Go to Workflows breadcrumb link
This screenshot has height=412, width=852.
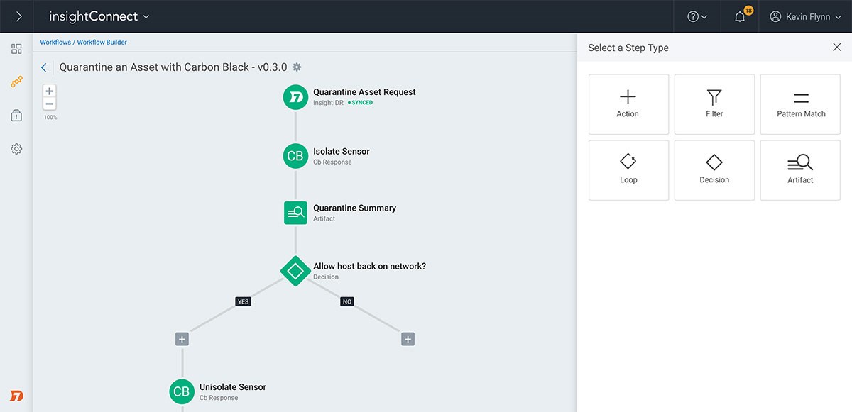click(x=55, y=43)
